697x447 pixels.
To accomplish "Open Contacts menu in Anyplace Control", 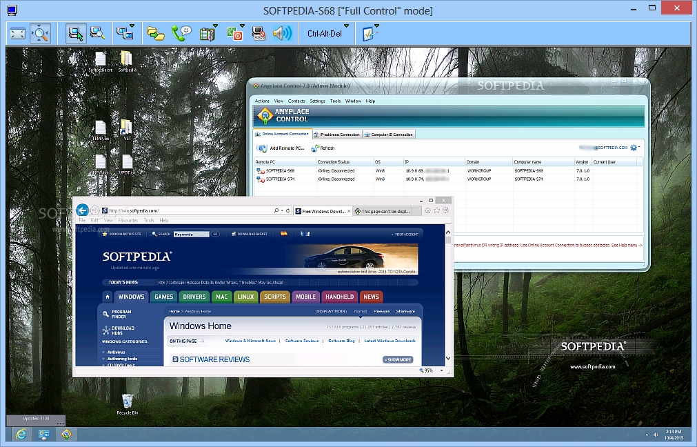I will click(296, 101).
